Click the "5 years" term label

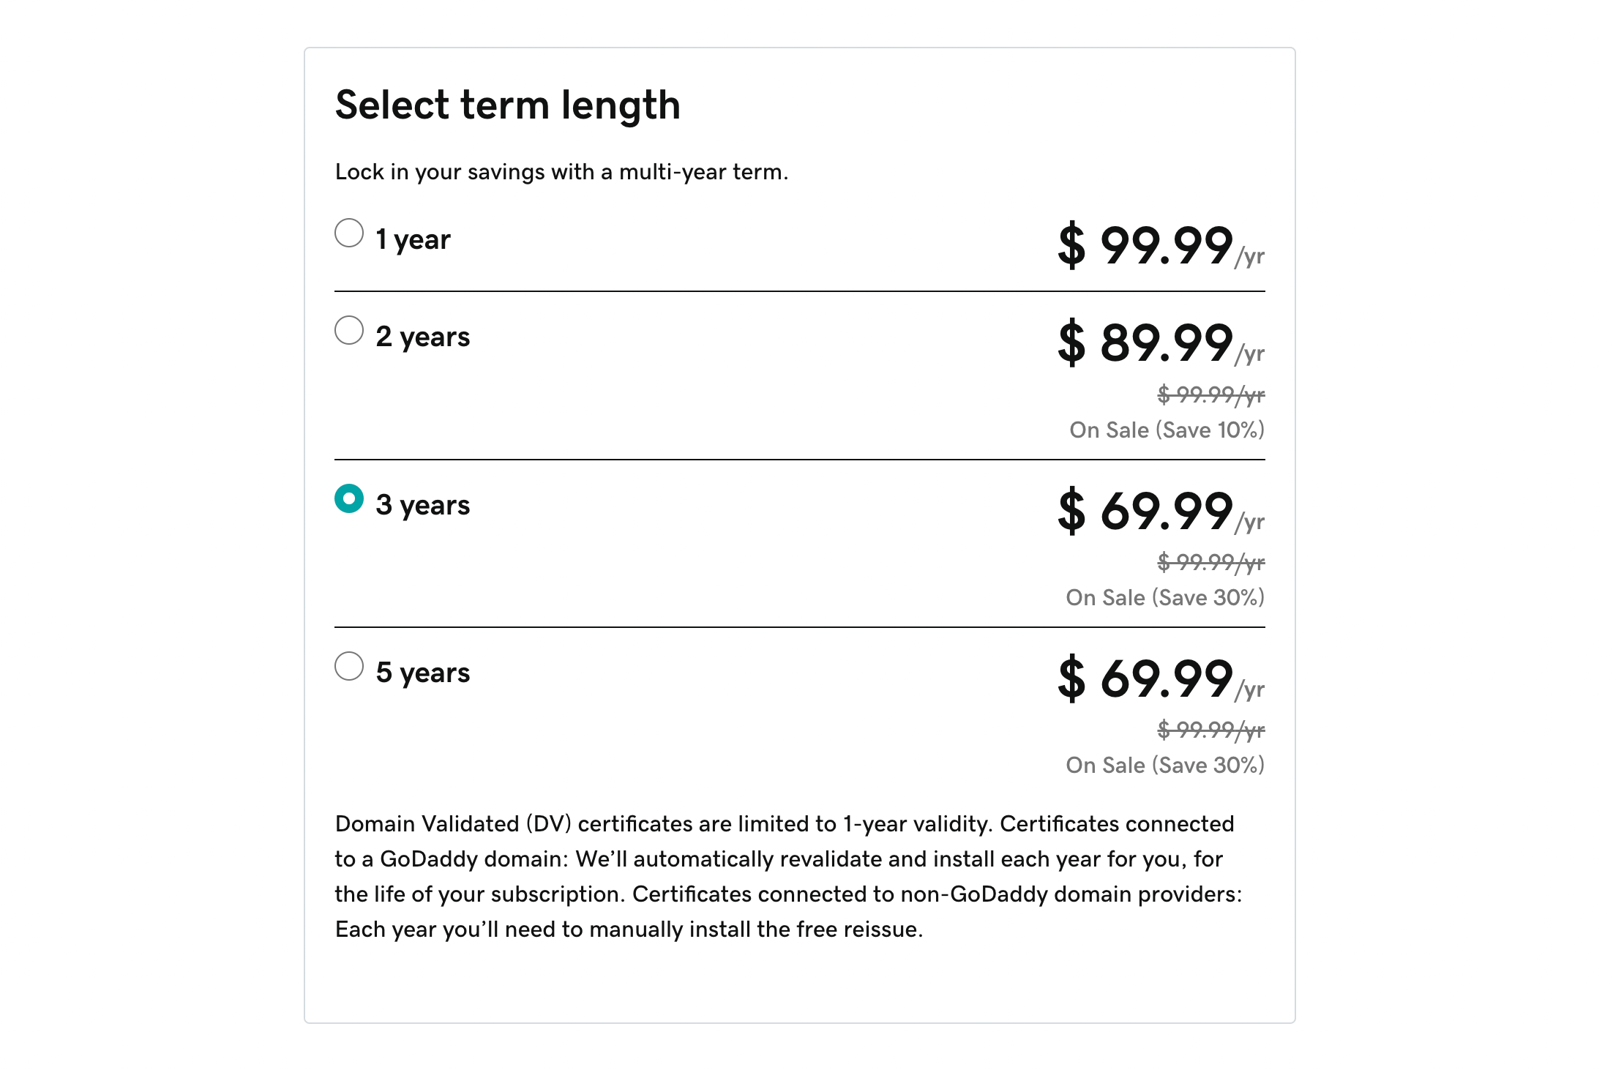pos(422,673)
